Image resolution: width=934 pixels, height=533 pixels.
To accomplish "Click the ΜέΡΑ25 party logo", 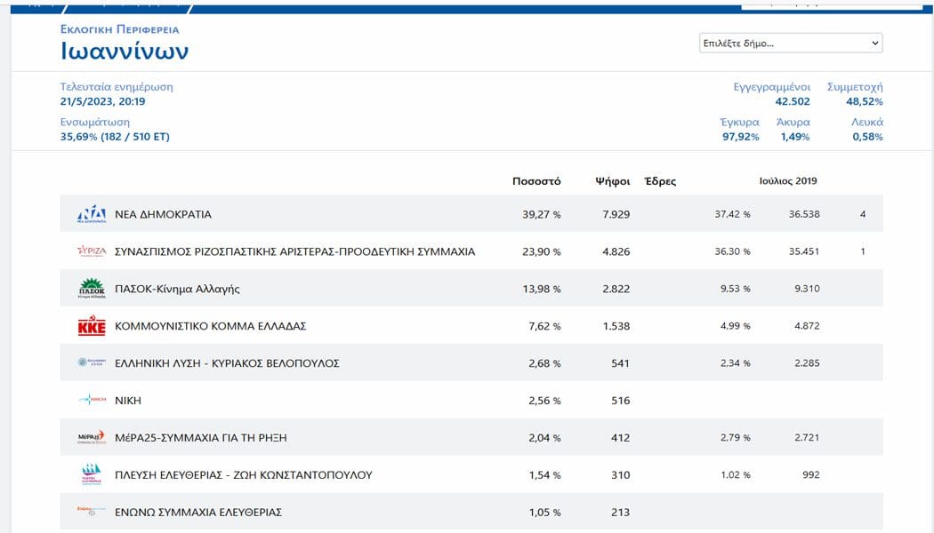I will (92, 437).
